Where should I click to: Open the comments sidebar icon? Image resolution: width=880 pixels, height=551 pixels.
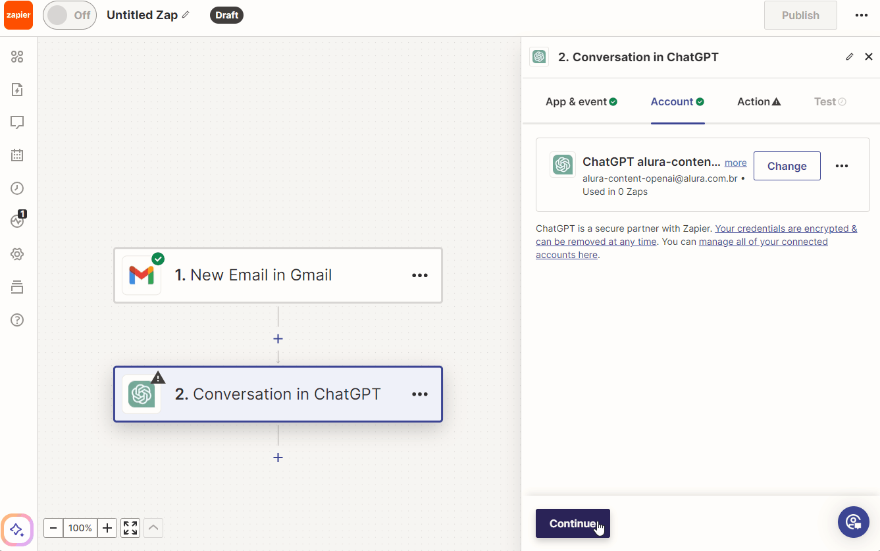coord(17,122)
